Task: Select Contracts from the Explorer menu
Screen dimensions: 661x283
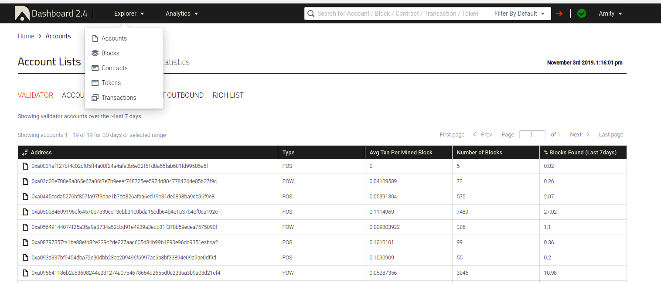Action: (x=114, y=68)
